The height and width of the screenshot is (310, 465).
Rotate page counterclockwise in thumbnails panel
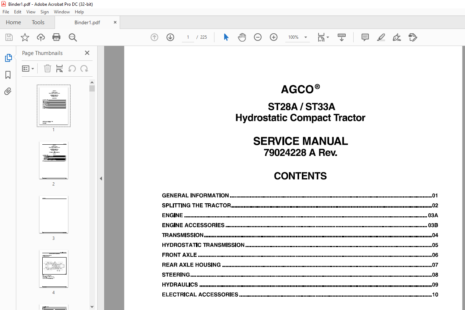coord(72,68)
